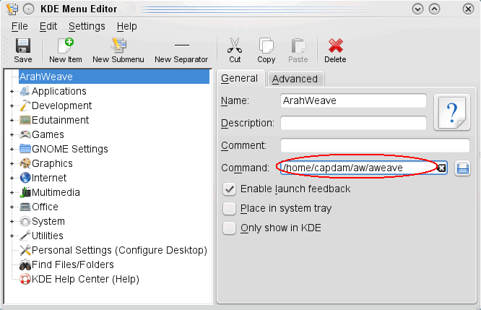481x310 pixels.
Task: Select Personal Settings (Configure Desktop) label
Action: coord(119,250)
